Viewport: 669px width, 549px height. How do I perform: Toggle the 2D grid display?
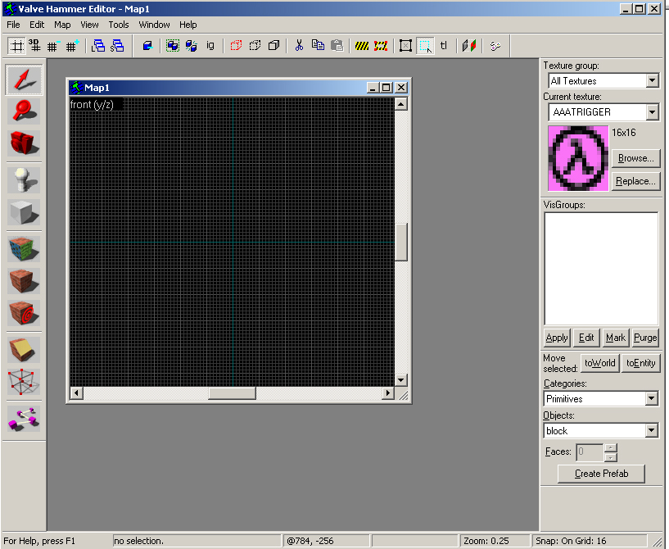pos(16,46)
